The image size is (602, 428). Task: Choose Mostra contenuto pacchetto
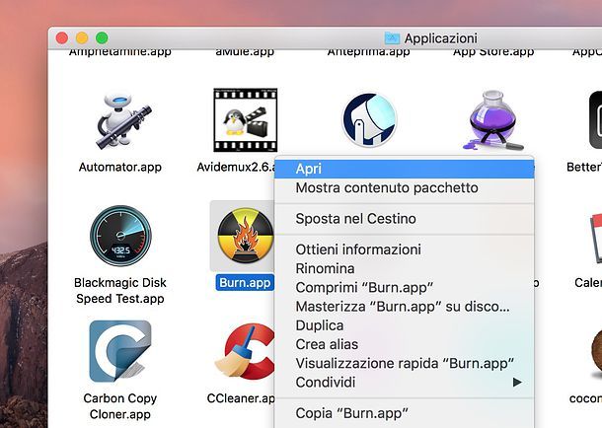tap(405, 188)
